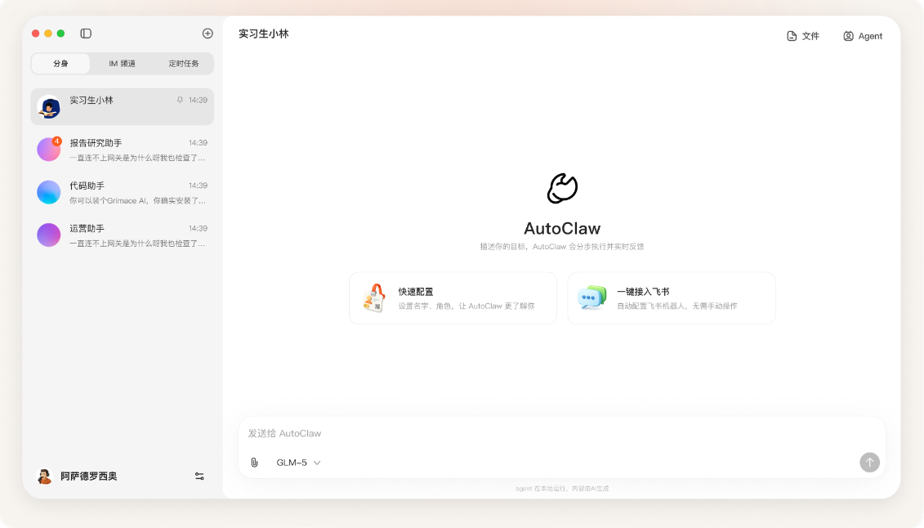Click the pin icon on 实习生小林
The image size is (924, 528).
(180, 100)
